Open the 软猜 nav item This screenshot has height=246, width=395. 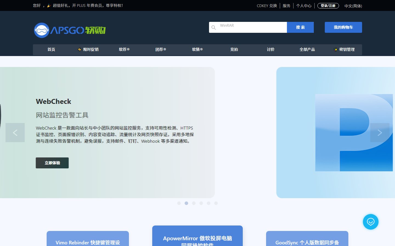tap(198, 49)
